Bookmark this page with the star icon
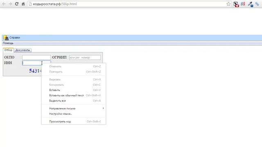Viewport: 262px width, 147px height. (x=228, y=4)
